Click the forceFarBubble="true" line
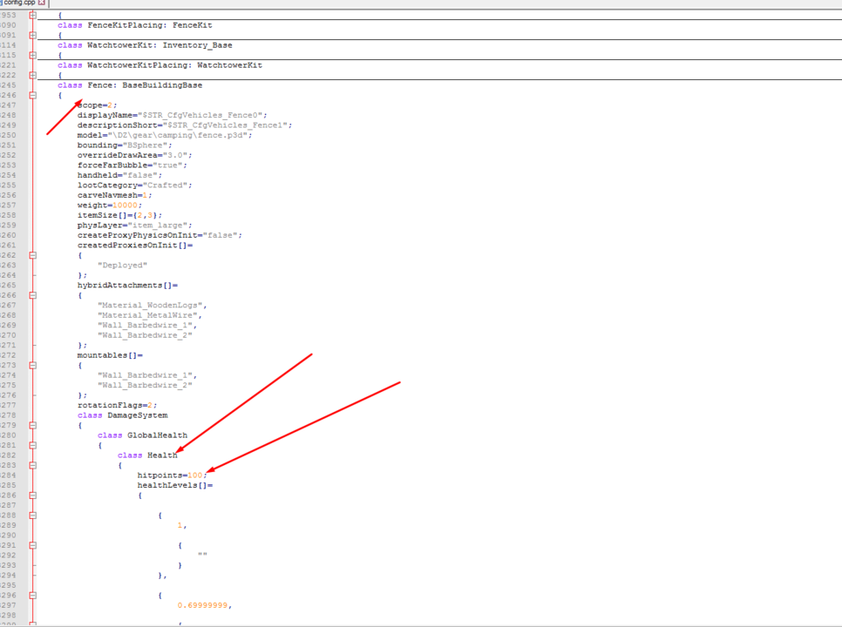 [x=132, y=165]
